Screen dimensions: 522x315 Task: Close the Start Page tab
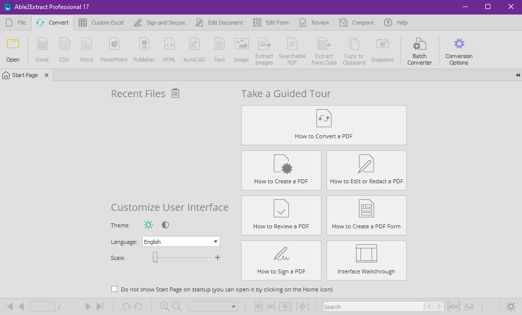point(47,75)
